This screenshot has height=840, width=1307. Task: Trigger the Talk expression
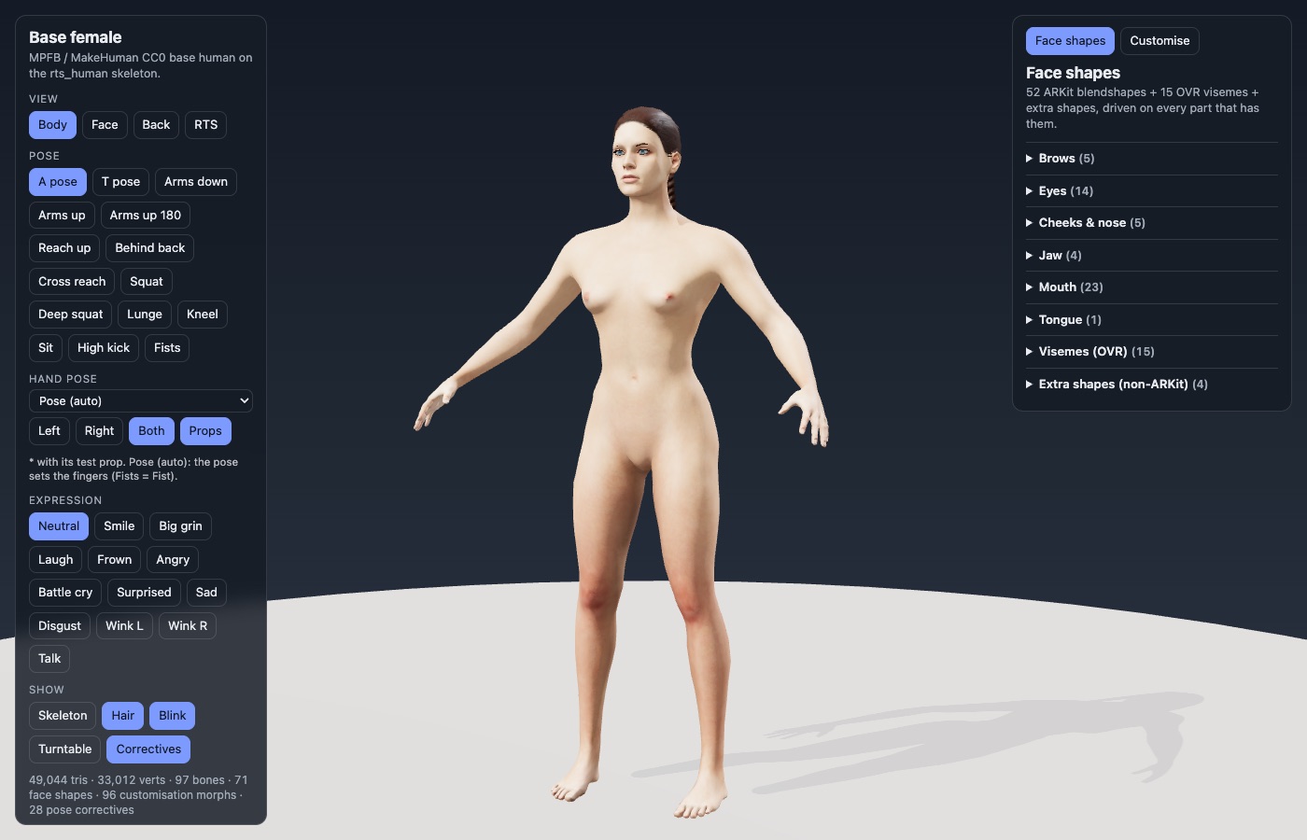point(49,659)
